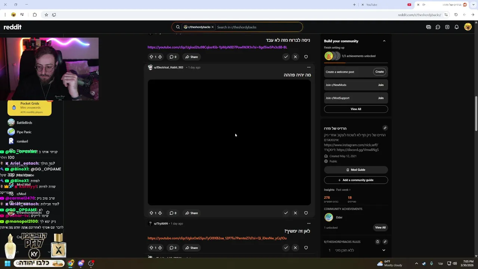Open the notifications bell

pos(456,27)
